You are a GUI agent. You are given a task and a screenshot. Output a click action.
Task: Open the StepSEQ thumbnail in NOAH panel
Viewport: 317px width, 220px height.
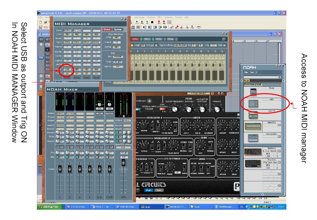[253, 126]
